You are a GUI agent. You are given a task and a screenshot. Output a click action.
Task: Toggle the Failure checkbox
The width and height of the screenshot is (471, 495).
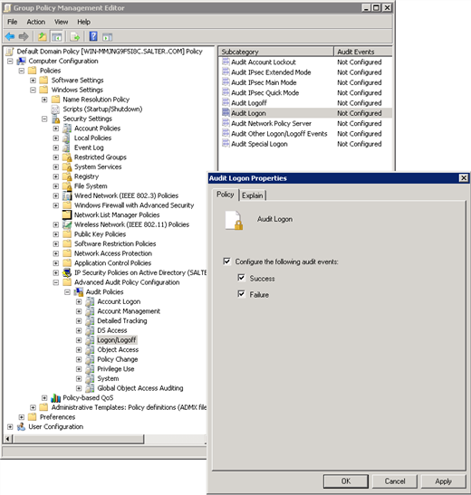[x=241, y=294]
